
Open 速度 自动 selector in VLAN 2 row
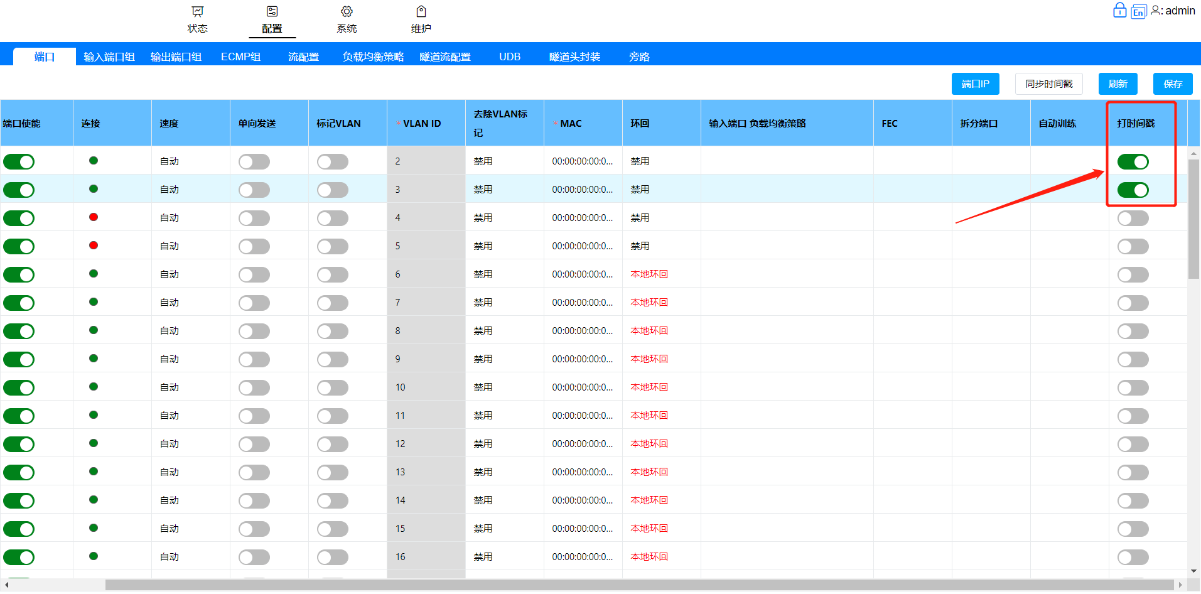pyautogui.click(x=170, y=161)
